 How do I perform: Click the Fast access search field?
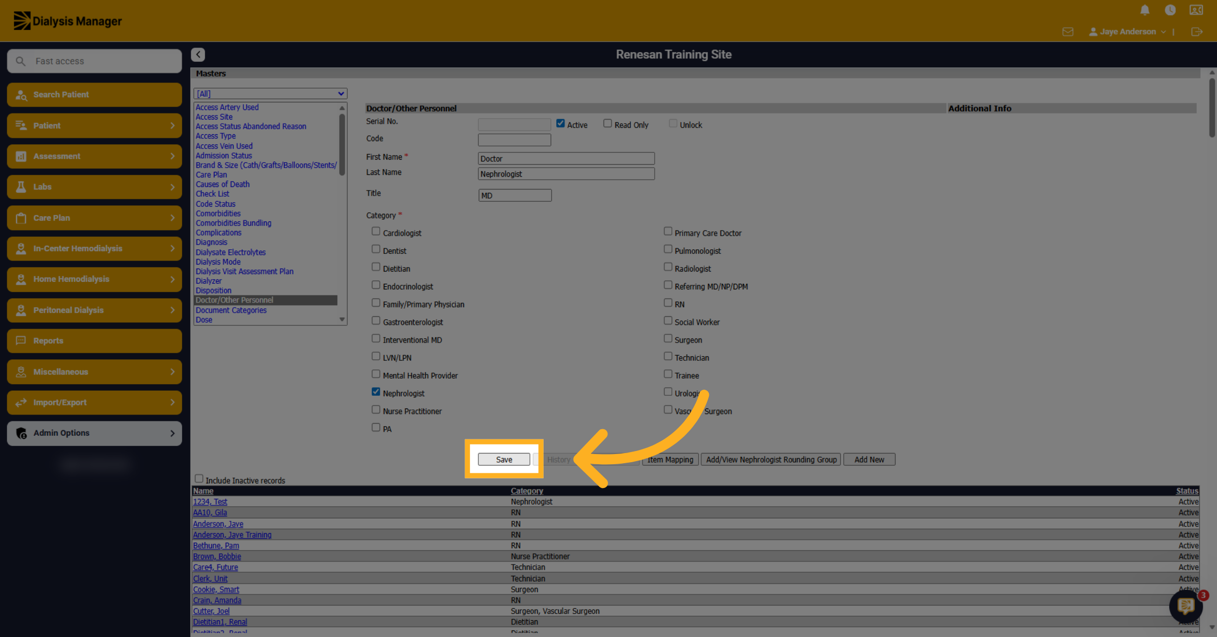94,61
